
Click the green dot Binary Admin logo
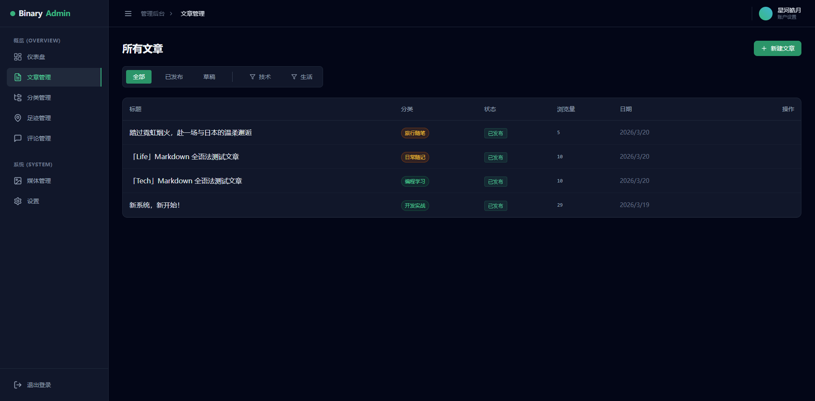pyautogui.click(x=13, y=14)
